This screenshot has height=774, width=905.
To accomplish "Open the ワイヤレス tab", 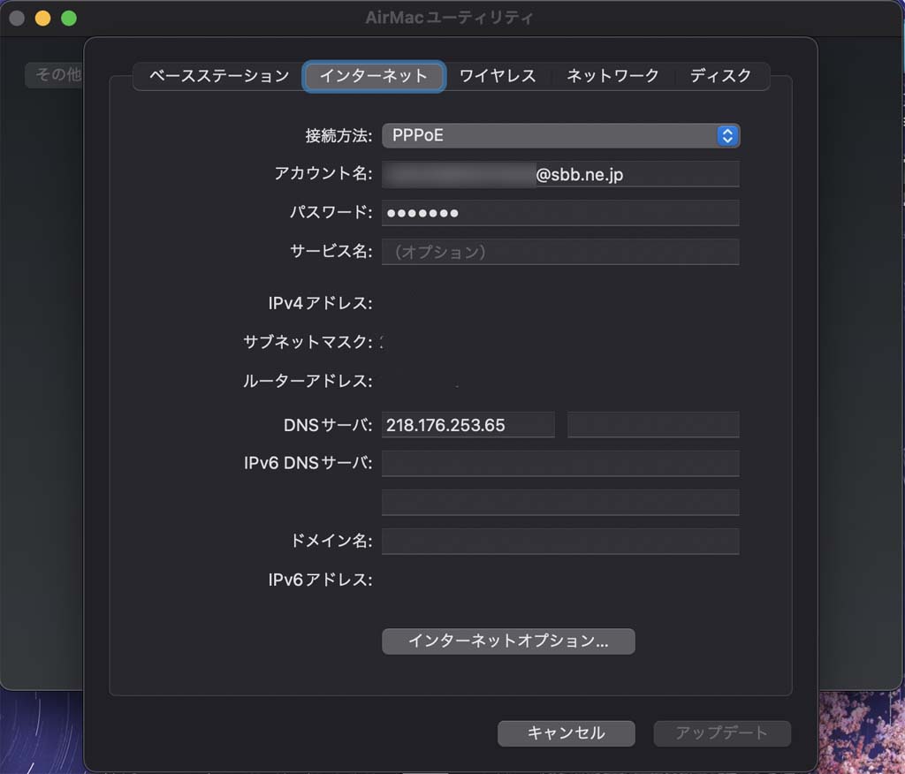I will pos(498,76).
